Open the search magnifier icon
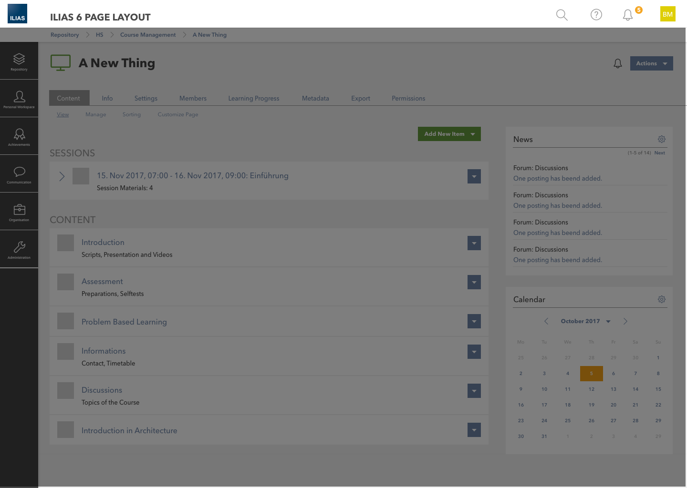Screen dimensions: 687x488 pyautogui.click(x=562, y=15)
